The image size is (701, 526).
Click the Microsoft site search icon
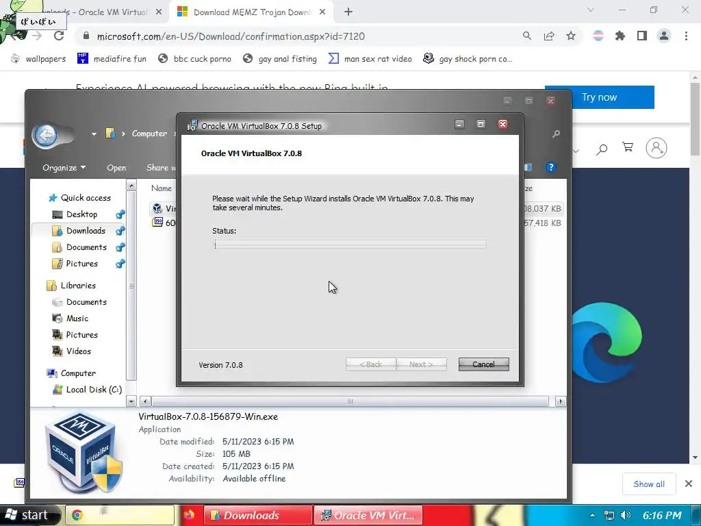[x=602, y=148]
